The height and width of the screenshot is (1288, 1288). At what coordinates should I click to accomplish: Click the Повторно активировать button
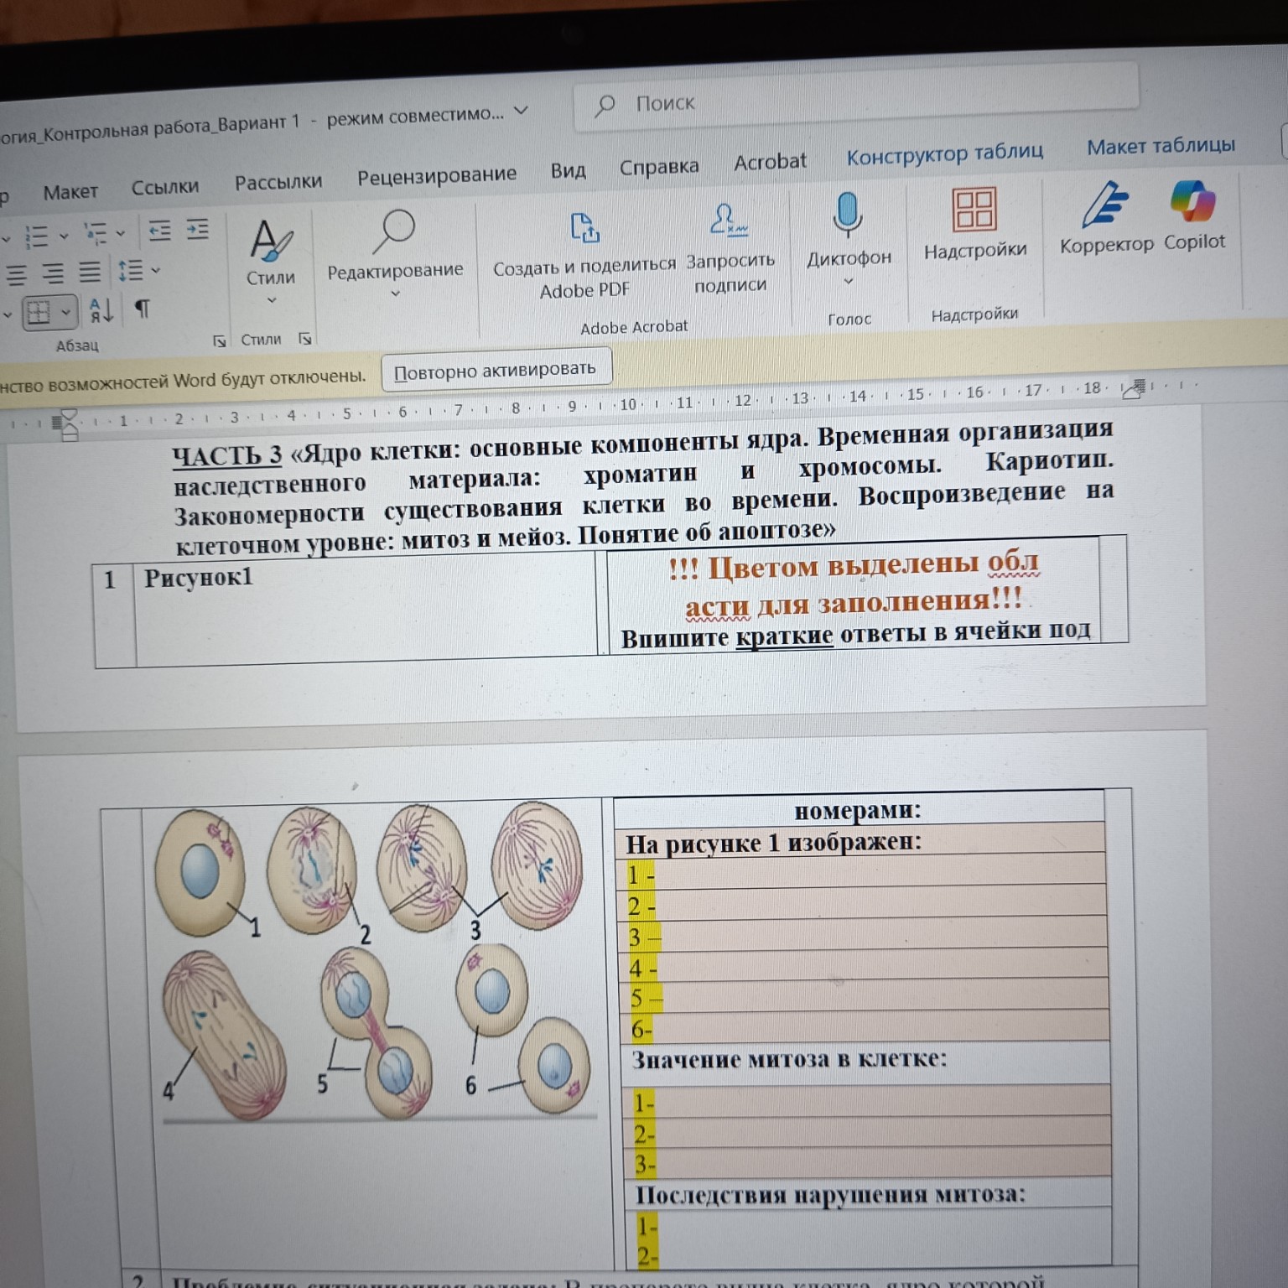pos(495,371)
